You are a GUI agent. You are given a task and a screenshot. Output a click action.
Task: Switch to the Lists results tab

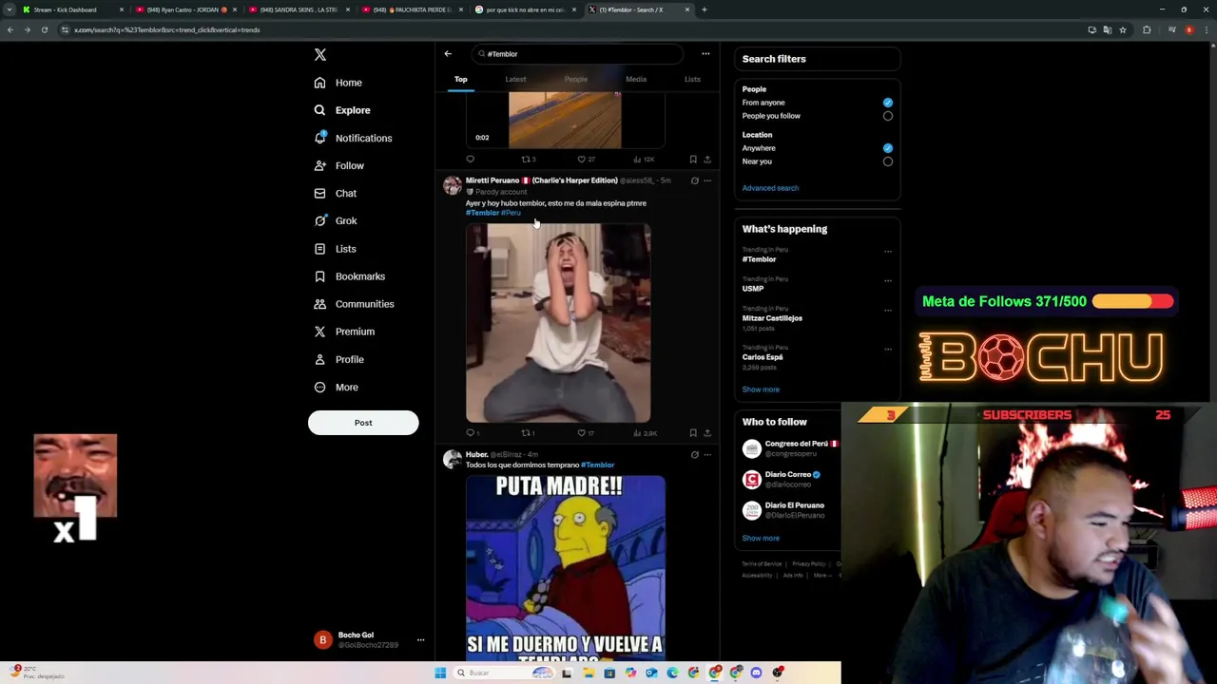(x=692, y=79)
